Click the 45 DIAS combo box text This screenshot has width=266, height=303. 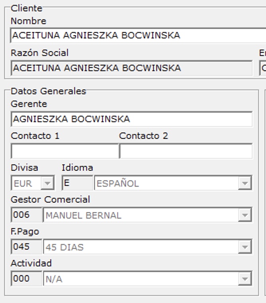(x=139, y=248)
